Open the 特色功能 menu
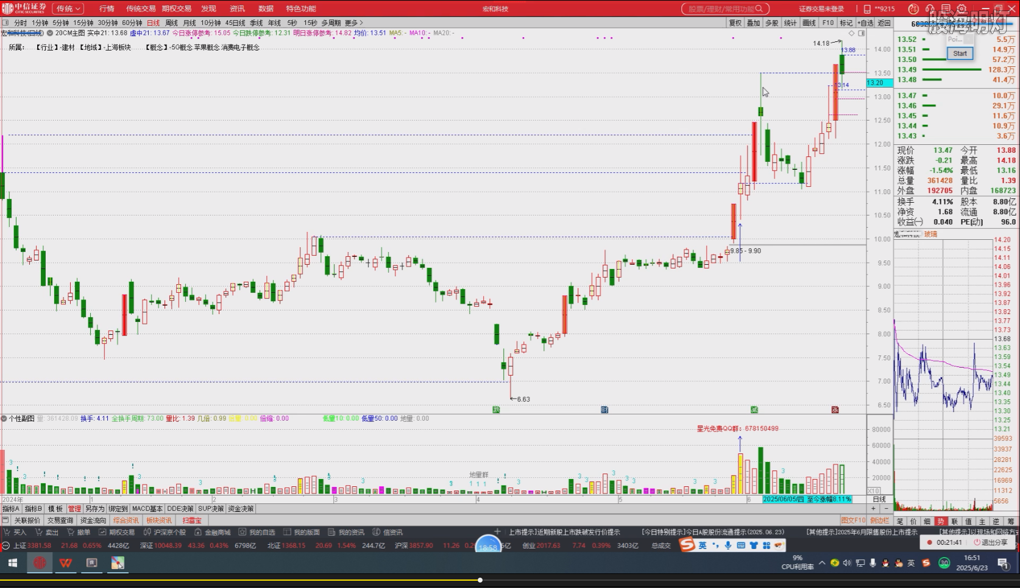The width and height of the screenshot is (1020, 588). point(301,9)
